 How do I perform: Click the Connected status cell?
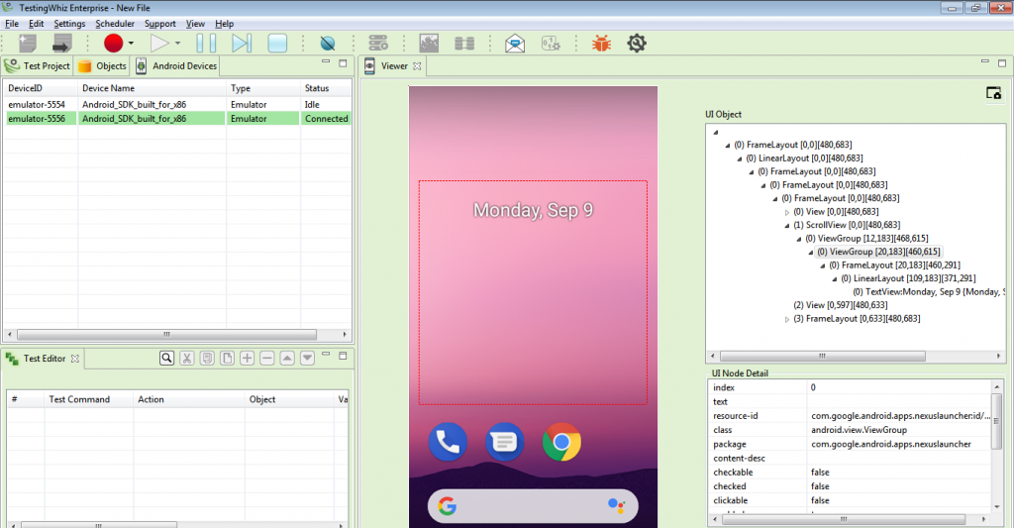(326, 119)
